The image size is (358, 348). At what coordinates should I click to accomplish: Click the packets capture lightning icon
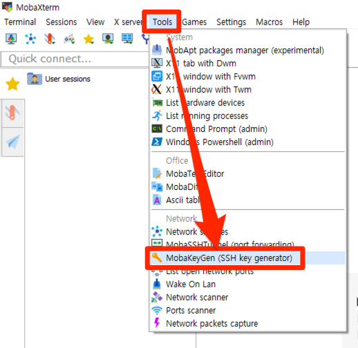157,322
